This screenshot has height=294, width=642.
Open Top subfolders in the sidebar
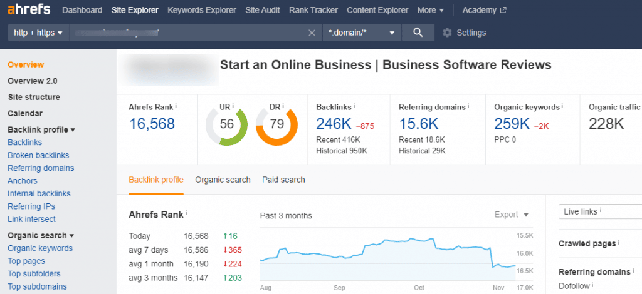(34, 273)
